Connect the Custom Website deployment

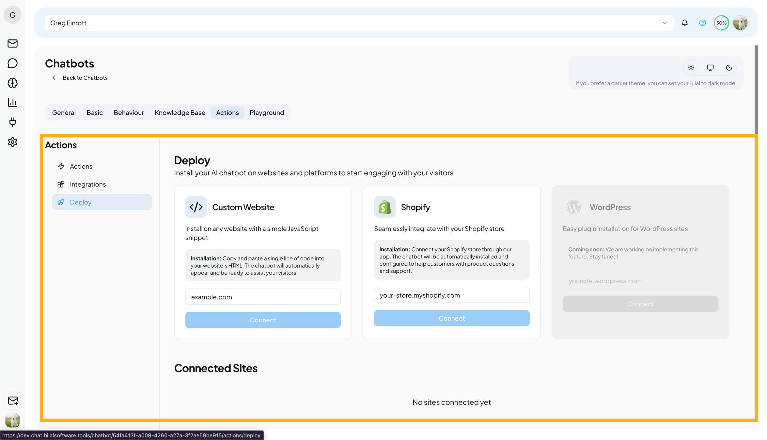point(263,320)
